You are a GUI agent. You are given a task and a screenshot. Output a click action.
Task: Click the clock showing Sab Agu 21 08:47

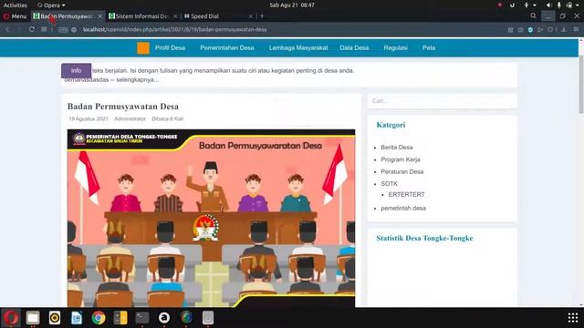[x=292, y=5]
